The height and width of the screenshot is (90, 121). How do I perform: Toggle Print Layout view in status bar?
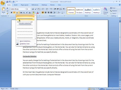(x=90, y=89)
